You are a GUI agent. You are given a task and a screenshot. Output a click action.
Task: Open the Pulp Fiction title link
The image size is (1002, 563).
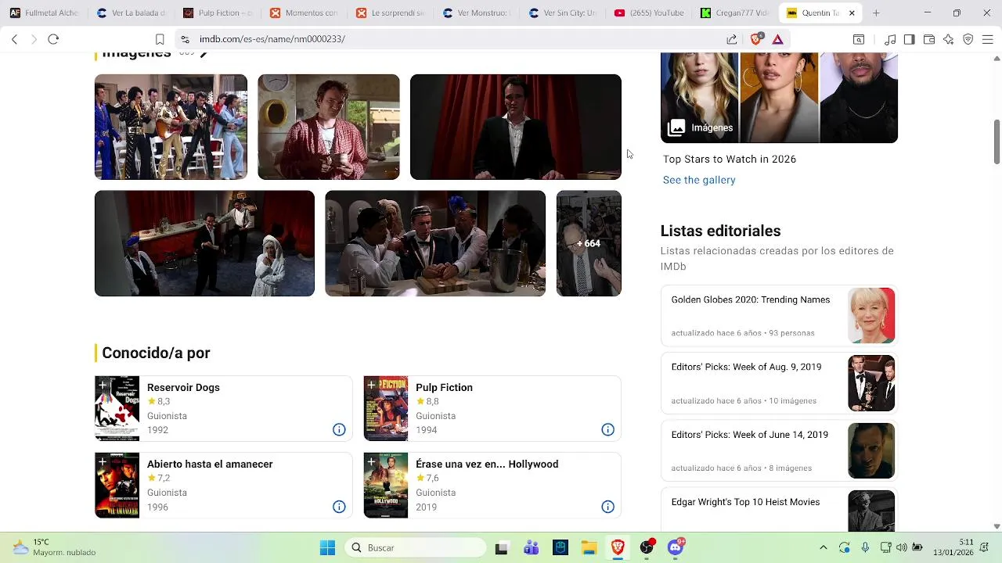click(x=444, y=387)
